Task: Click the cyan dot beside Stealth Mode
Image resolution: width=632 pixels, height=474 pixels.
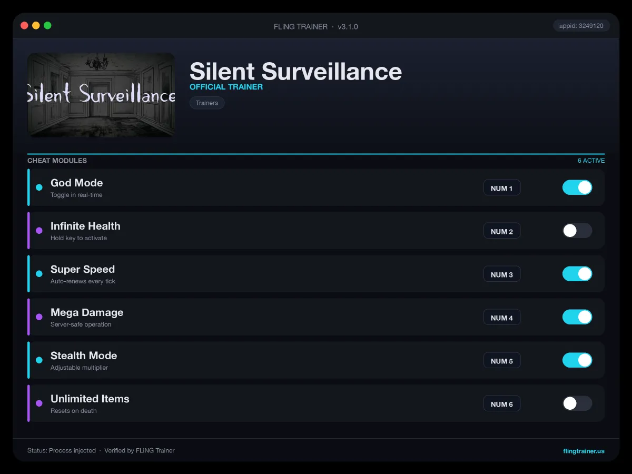Action: point(39,360)
